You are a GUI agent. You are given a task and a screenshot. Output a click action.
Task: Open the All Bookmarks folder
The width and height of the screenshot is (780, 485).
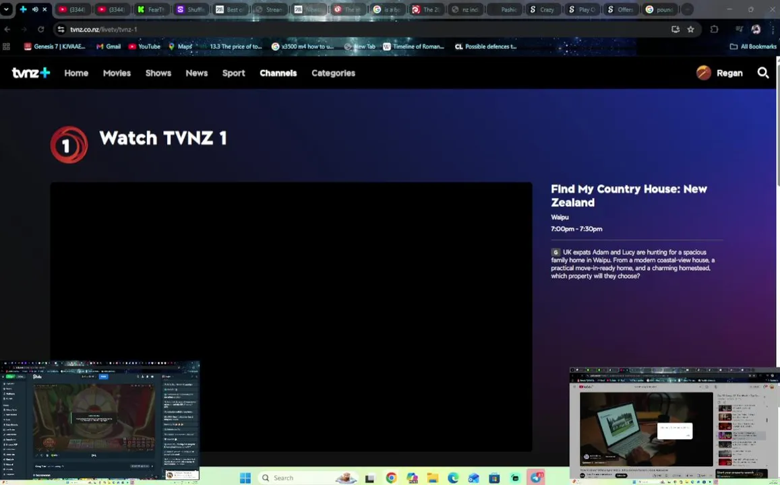point(753,46)
